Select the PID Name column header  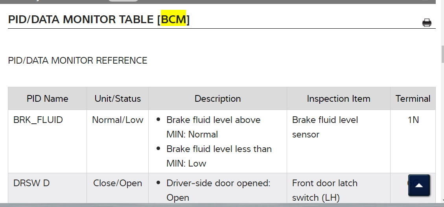(48, 99)
